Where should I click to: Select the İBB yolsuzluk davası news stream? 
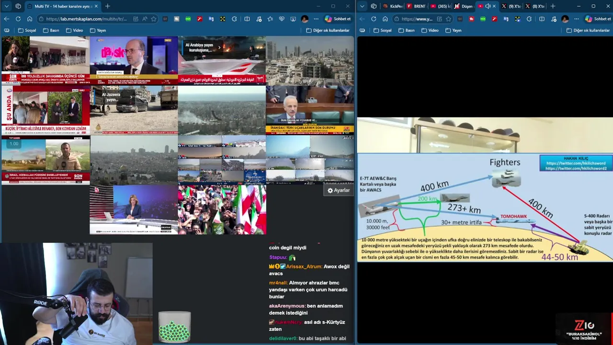[45, 60]
